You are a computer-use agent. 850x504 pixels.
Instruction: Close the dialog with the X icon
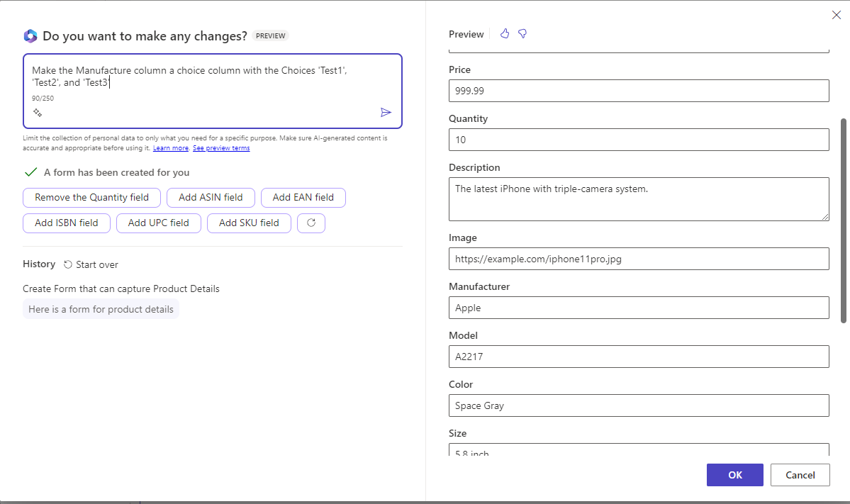pos(836,15)
